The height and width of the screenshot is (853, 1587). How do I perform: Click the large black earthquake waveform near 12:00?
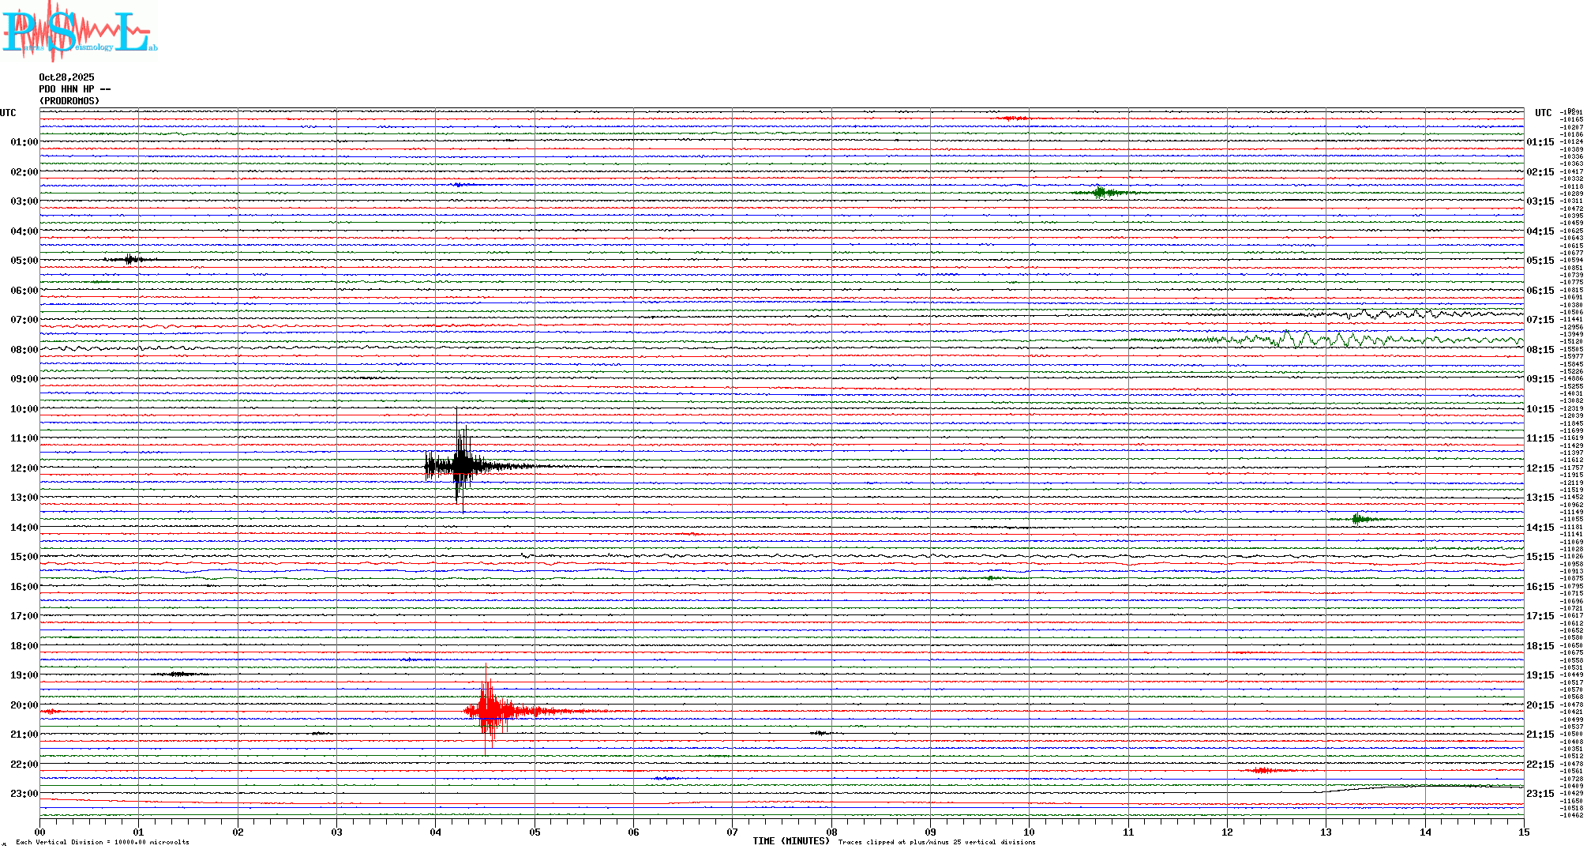click(460, 466)
